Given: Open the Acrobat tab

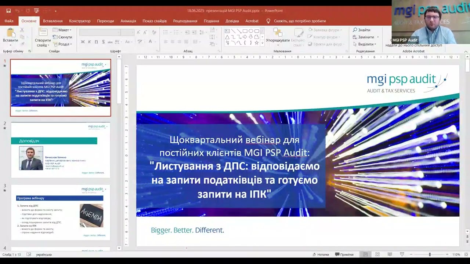Looking at the screenshot, I should (252, 21).
